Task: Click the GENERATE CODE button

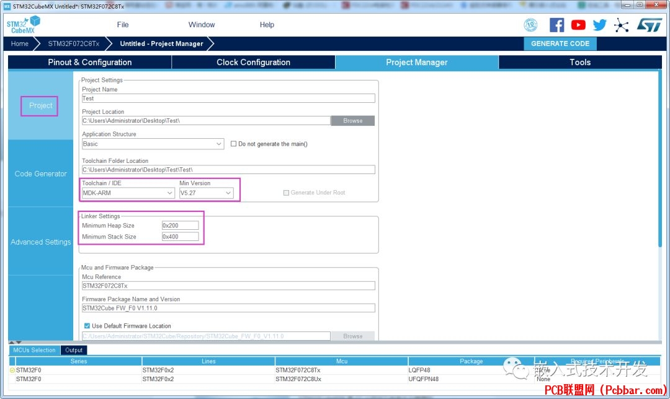Action: 560,43
